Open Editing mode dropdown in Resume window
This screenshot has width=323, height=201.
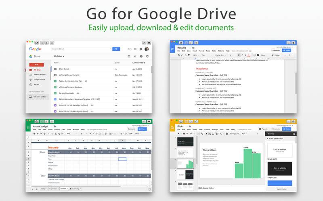279,55
